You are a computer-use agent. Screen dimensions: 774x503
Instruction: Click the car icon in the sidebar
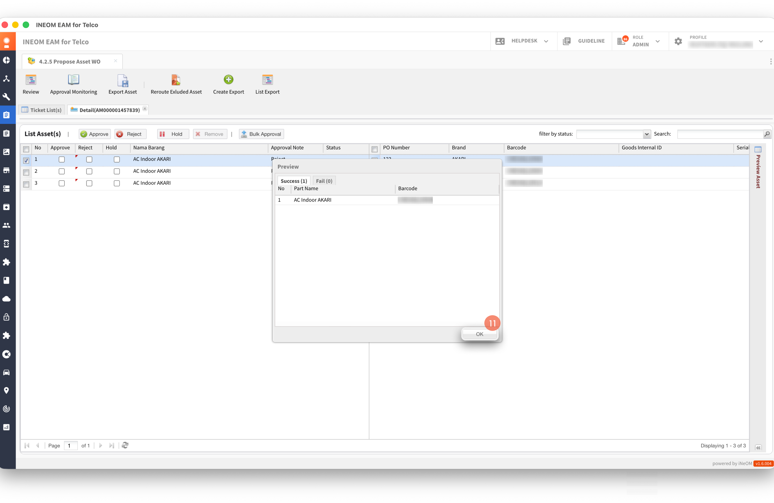(7, 372)
